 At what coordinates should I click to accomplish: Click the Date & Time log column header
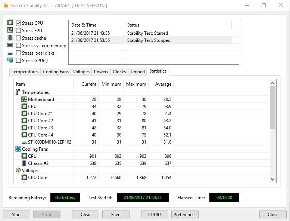[97, 25]
